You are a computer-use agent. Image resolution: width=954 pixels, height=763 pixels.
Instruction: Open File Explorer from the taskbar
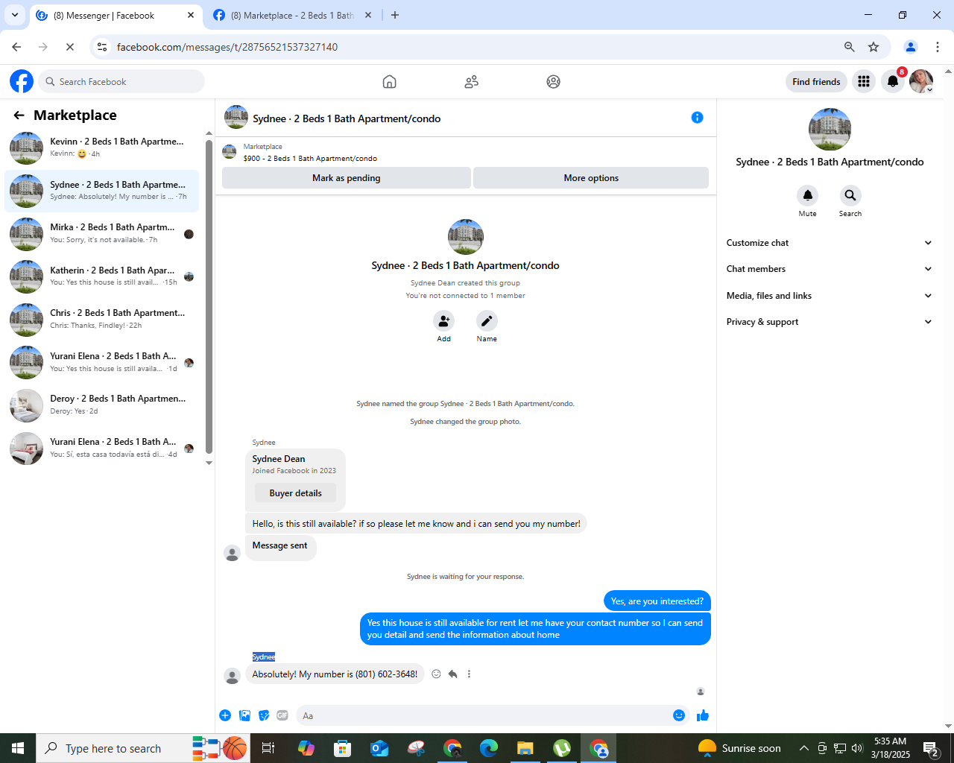click(x=525, y=748)
